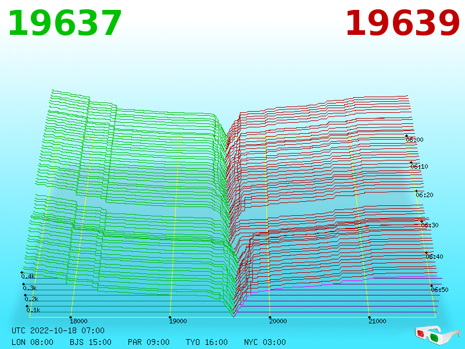Click the red ask price 19639
Screen dimensions: 465x349
[402, 23]
